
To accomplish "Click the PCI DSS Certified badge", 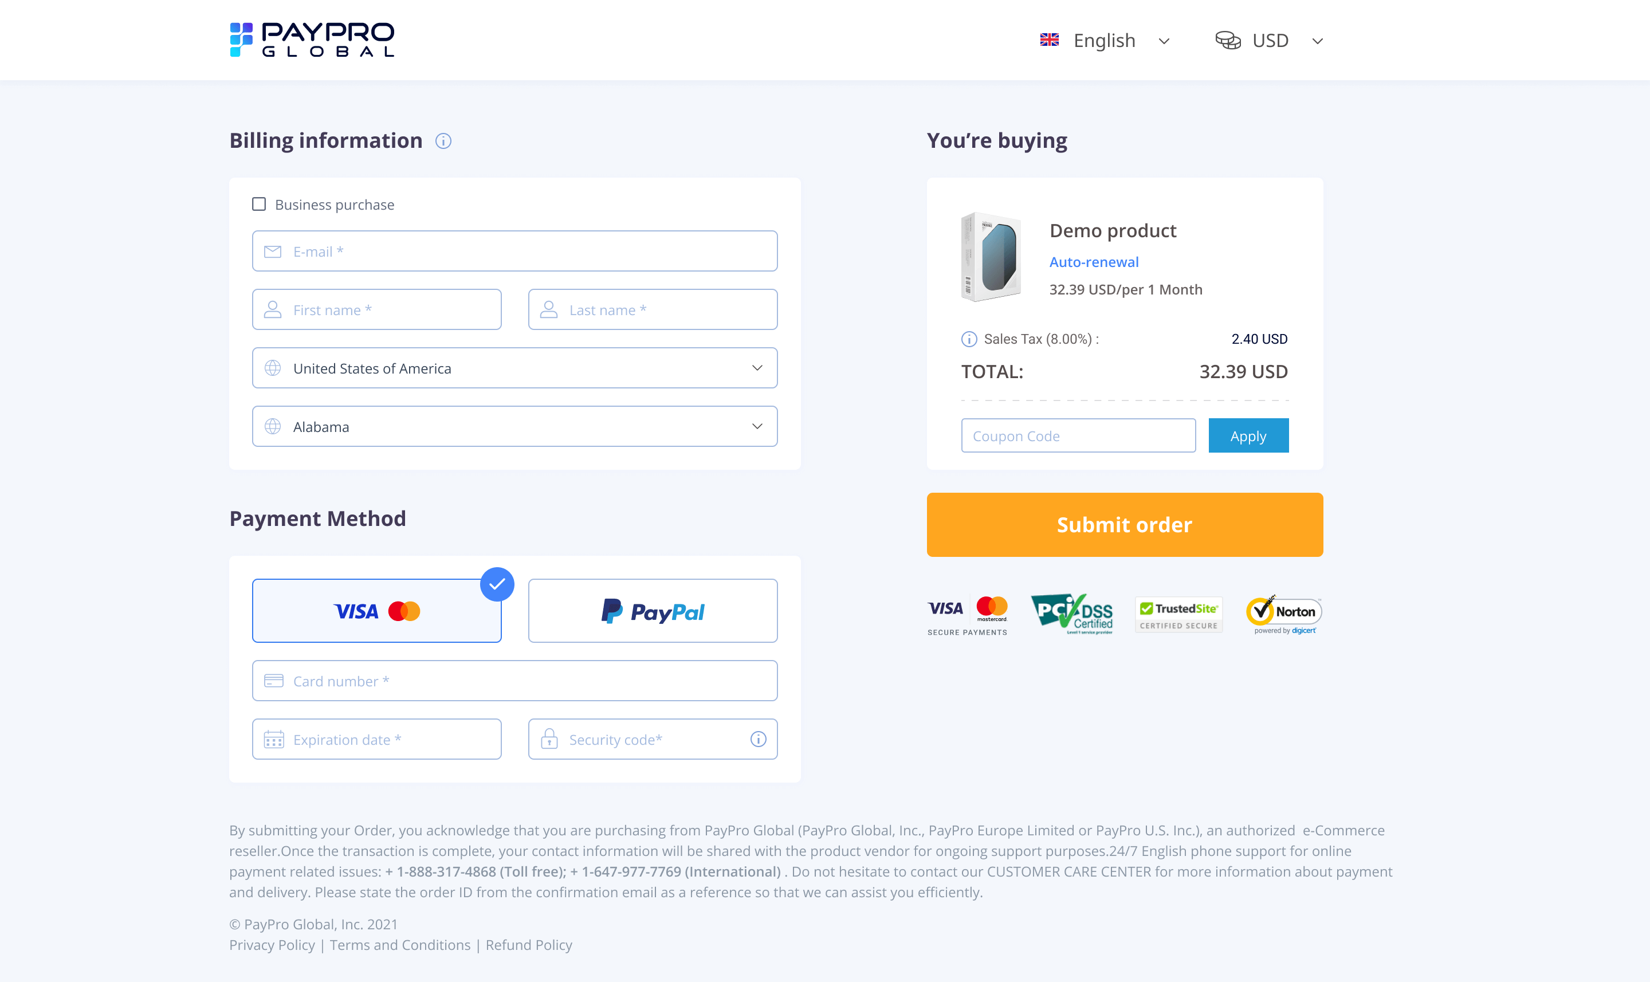I will pyautogui.click(x=1072, y=613).
